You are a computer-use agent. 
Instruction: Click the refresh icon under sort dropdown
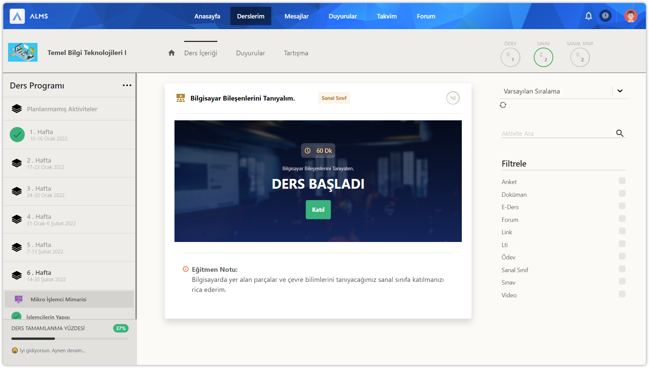click(x=503, y=105)
